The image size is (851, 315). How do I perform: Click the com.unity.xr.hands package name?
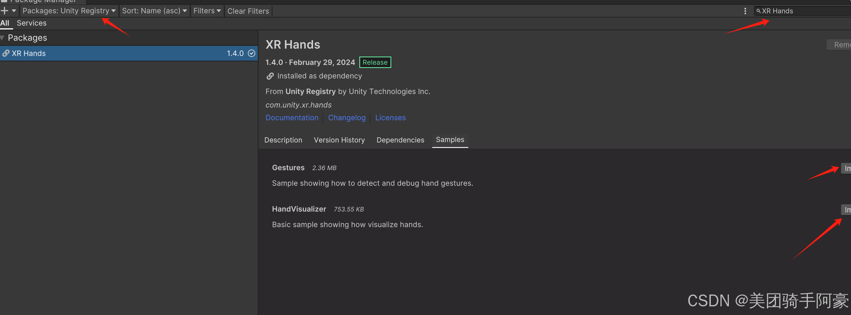coord(298,105)
